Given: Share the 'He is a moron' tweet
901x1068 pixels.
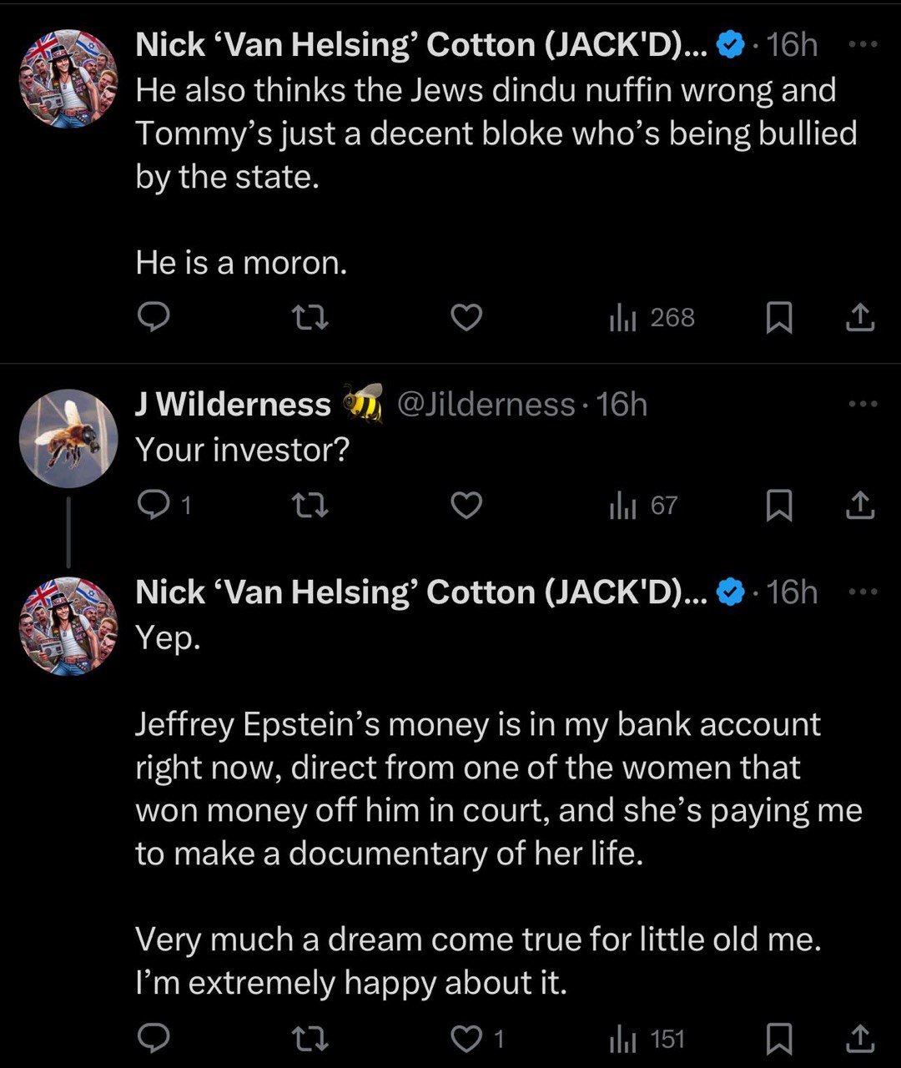Looking at the screenshot, I should (860, 317).
